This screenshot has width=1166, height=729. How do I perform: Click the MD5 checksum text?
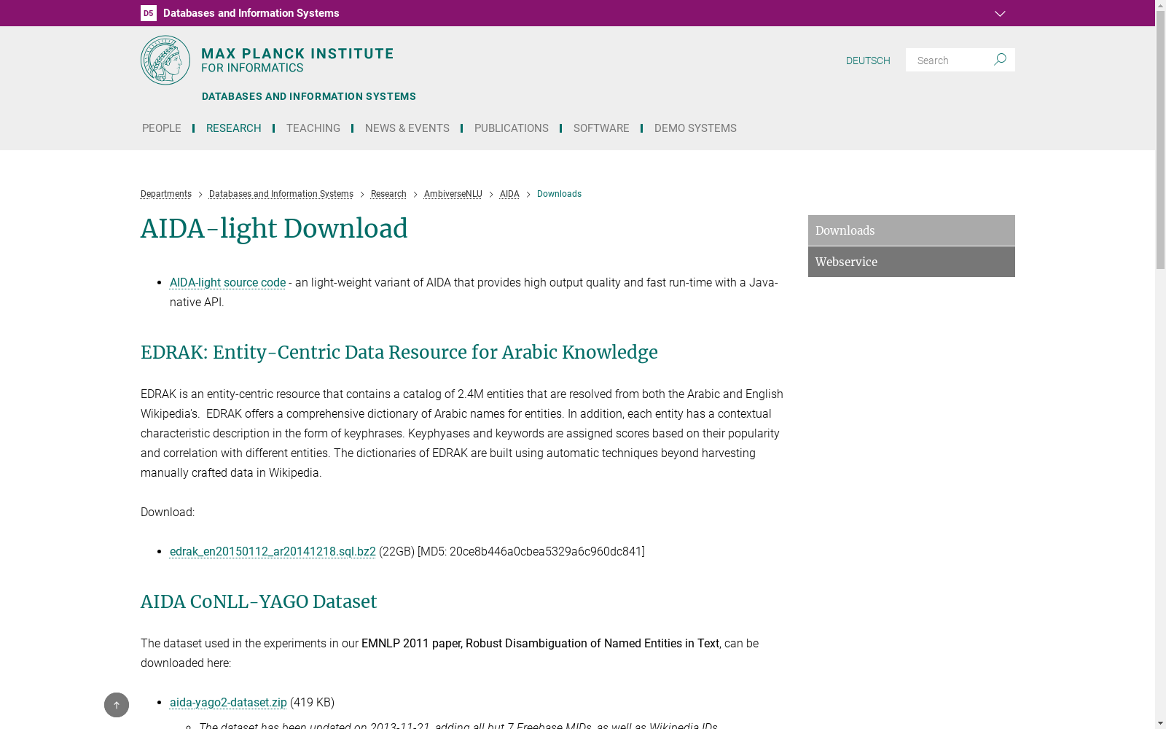tap(531, 552)
